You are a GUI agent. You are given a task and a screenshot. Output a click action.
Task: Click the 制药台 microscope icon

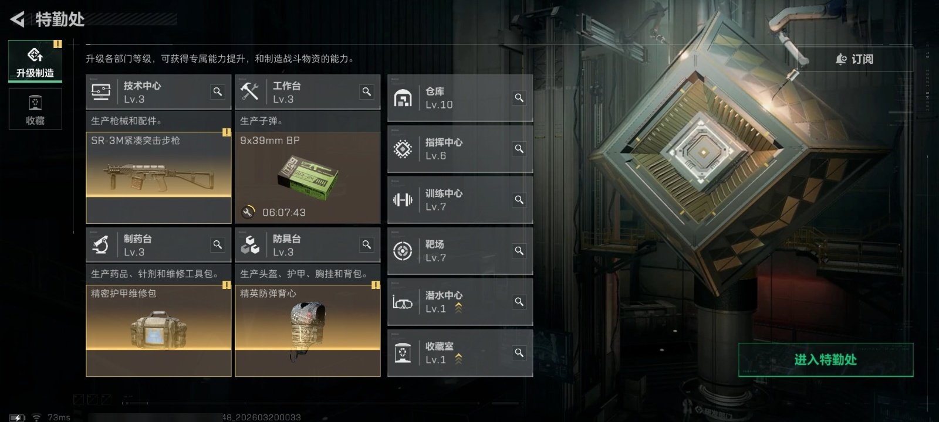101,245
